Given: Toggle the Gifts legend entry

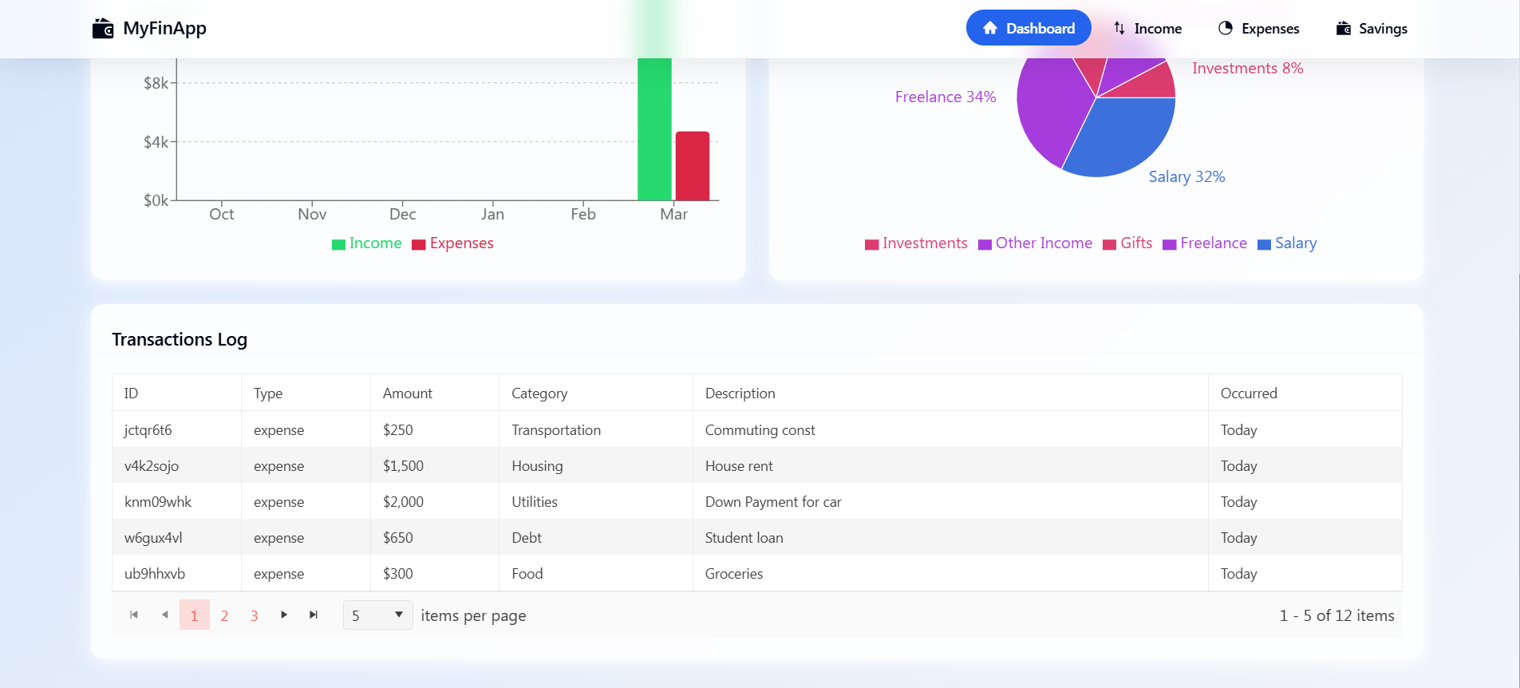Looking at the screenshot, I should click(x=1127, y=243).
